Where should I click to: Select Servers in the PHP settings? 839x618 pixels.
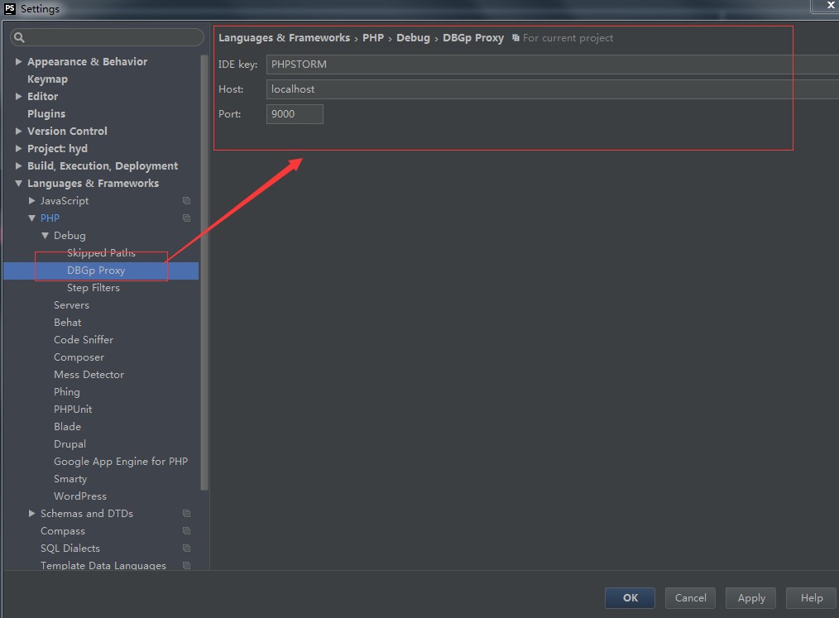[x=71, y=305]
